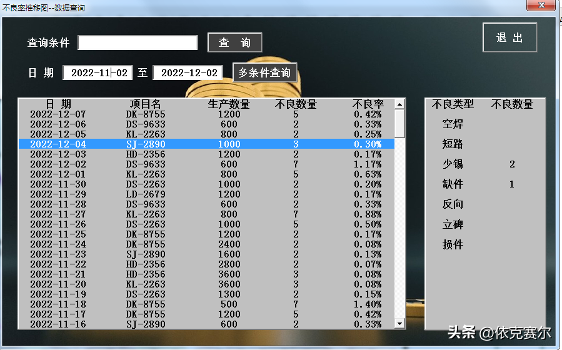Select the 2022-11-22 HD-2356 row

point(206,264)
